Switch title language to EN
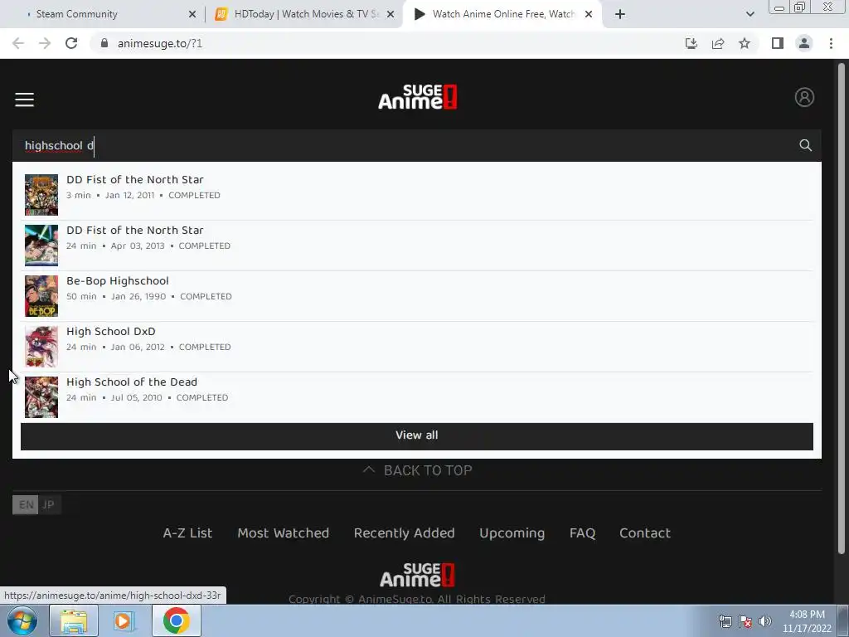Viewport: 849px width, 637px height. click(x=26, y=505)
